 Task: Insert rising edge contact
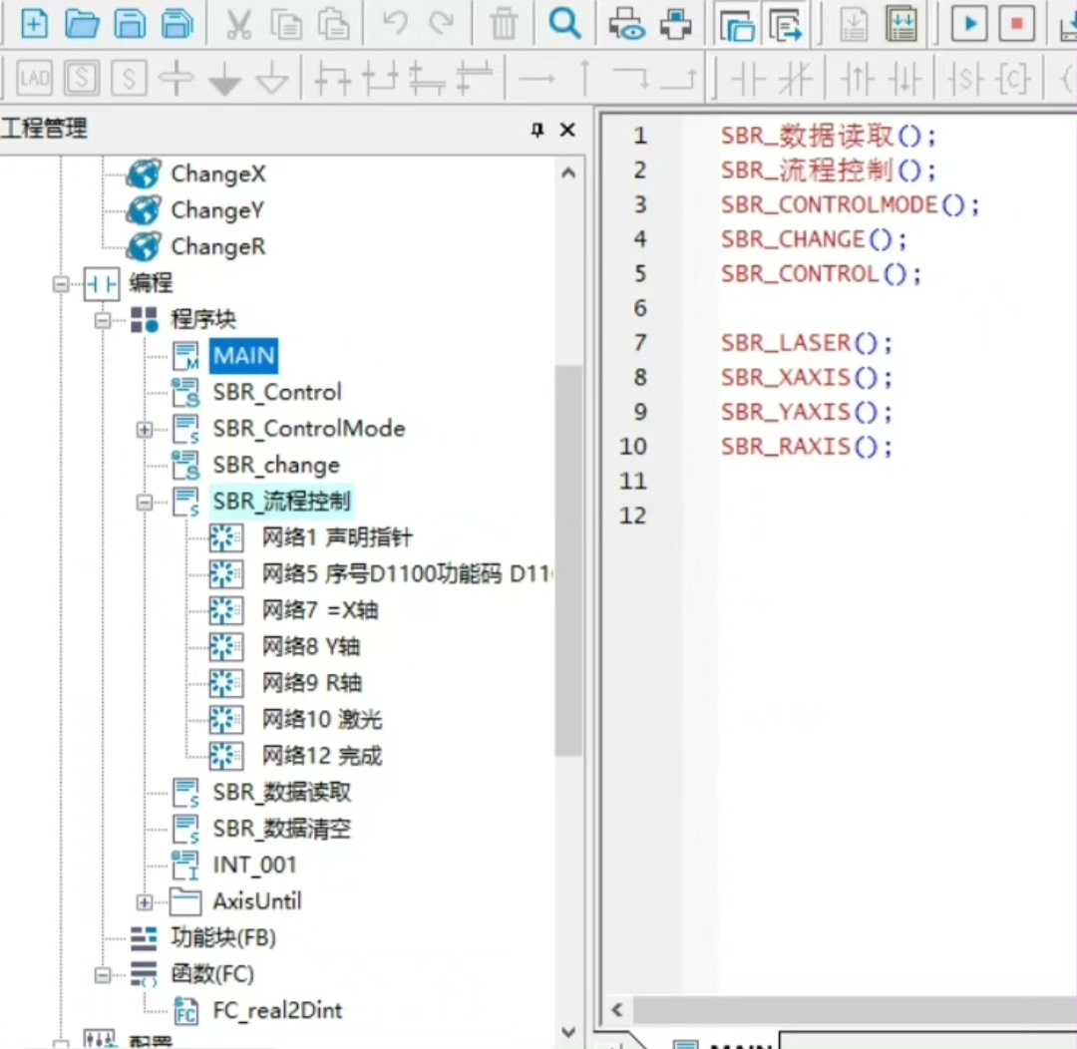857,79
